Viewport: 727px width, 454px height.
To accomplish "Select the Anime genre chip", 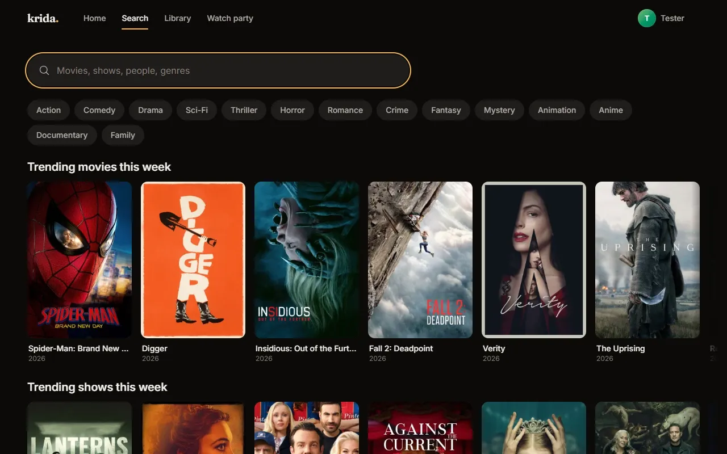I will (x=611, y=110).
